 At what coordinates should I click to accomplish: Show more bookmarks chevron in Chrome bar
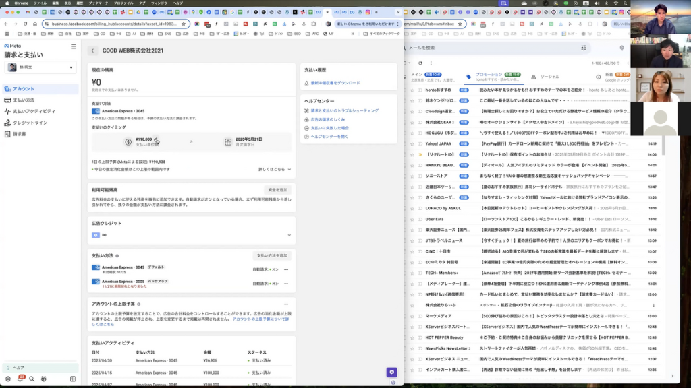tap(352, 34)
